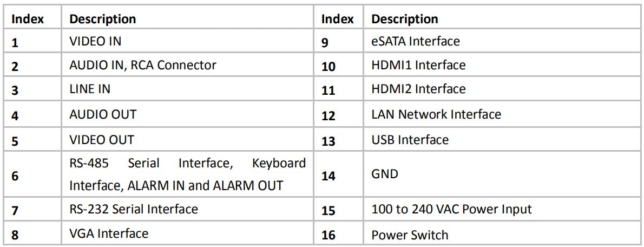This screenshot has height=247, width=644.
Task: Click the 100 to 240 VAC Power Input text
Action: (x=452, y=209)
